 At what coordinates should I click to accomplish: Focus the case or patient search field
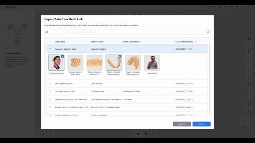pyautogui.click(x=135, y=32)
